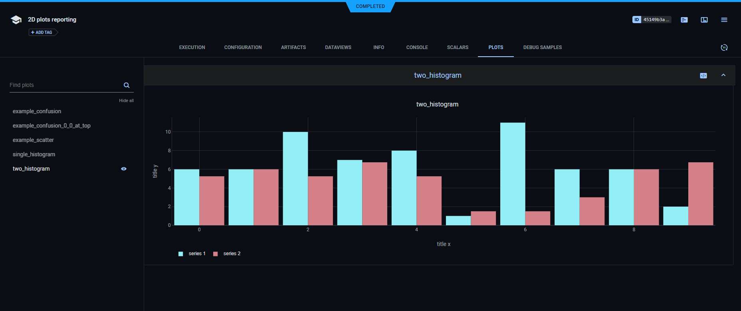741x311 pixels.
Task: Select example_scatter in the plot list
Action: pyautogui.click(x=33, y=140)
